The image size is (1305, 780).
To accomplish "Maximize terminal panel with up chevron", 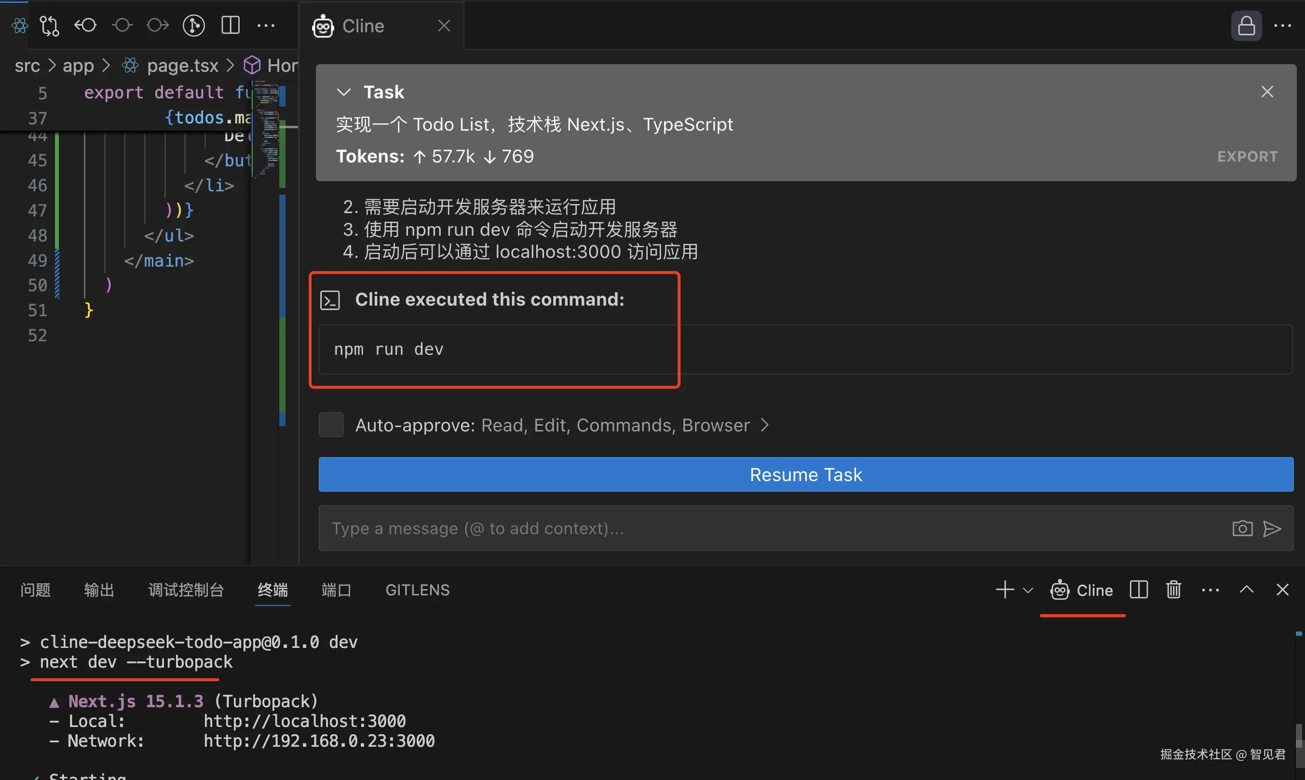I will 1246,590.
